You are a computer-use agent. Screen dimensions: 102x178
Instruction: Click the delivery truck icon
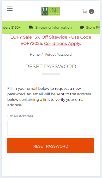31,27
